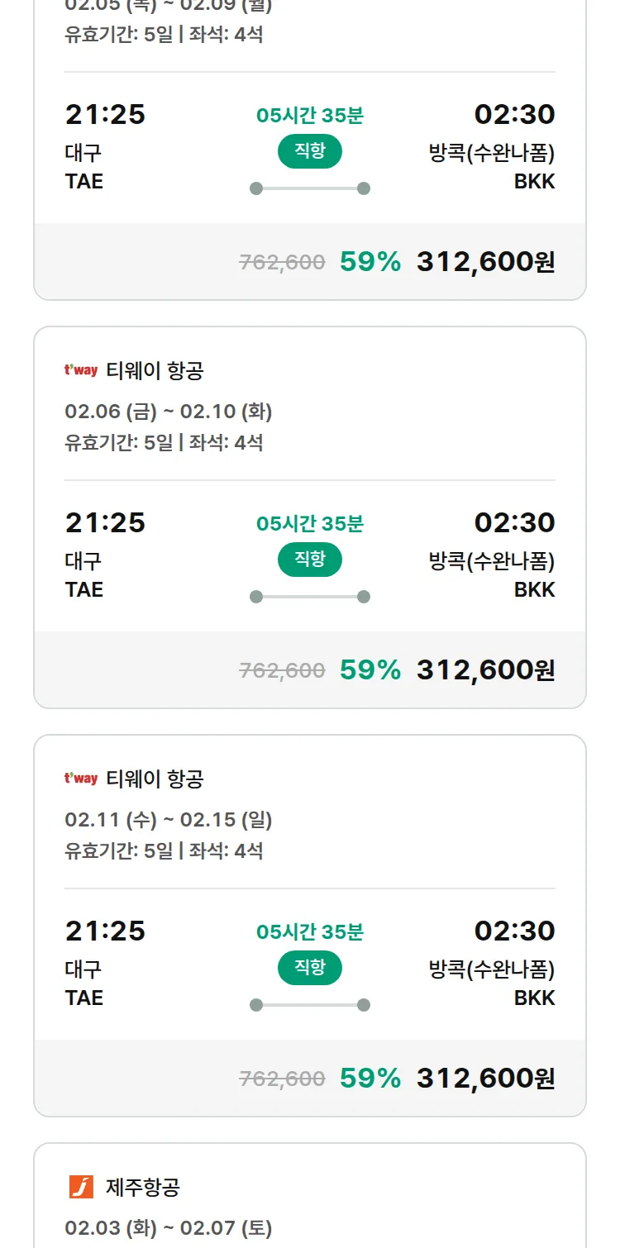Tap the 59% discount in the 02.06 card
The width and height of the screenshot is (620, 1248).
click(370, 669)
